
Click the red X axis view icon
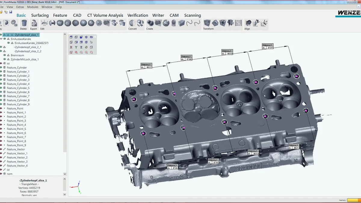71,47
